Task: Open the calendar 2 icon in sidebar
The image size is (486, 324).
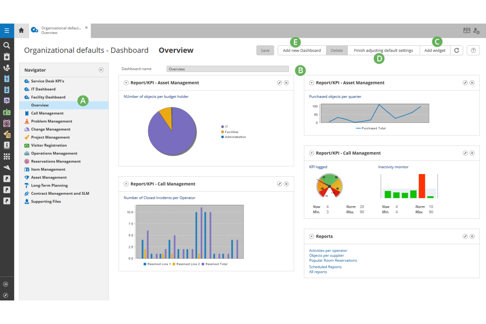Action: pyautogui.click(x=7, y=89)
